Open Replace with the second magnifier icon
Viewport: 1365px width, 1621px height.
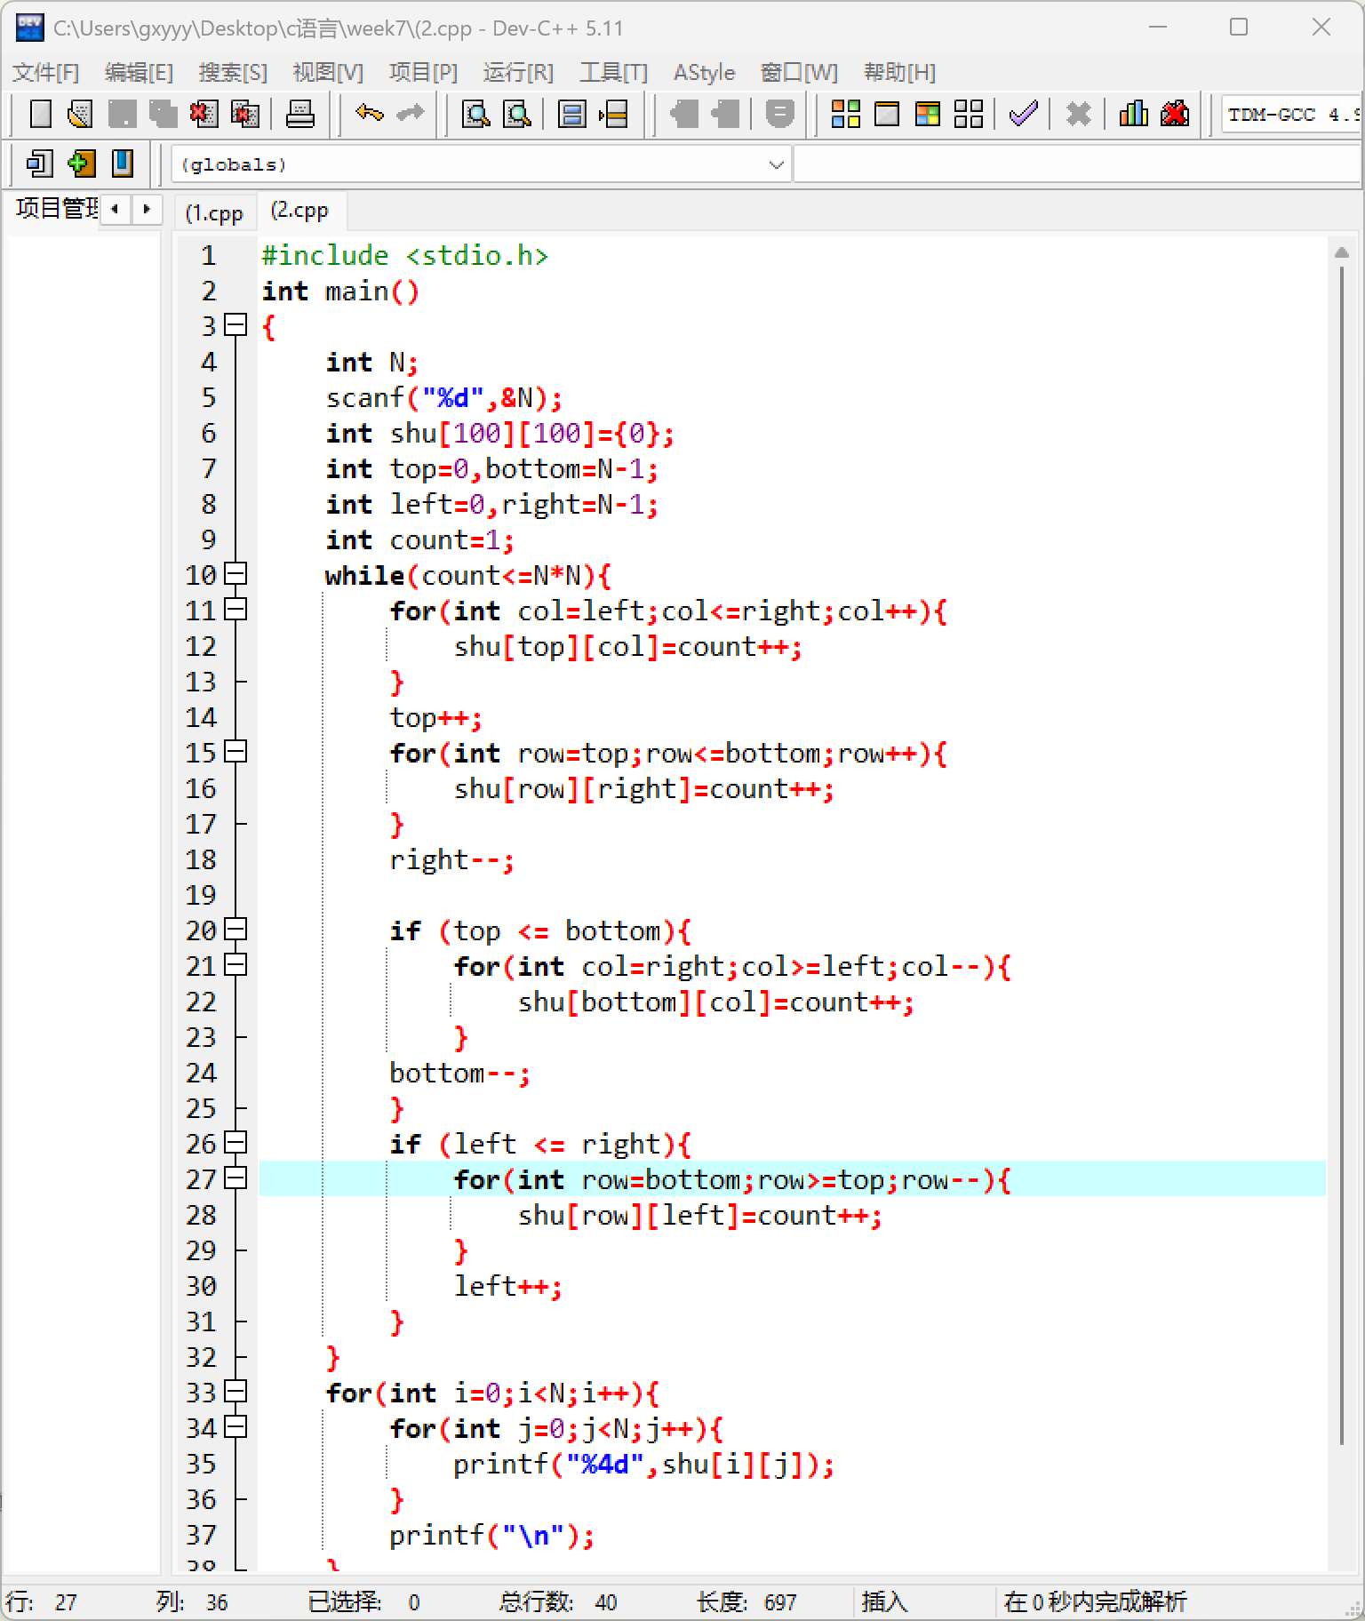click(517, 114)
